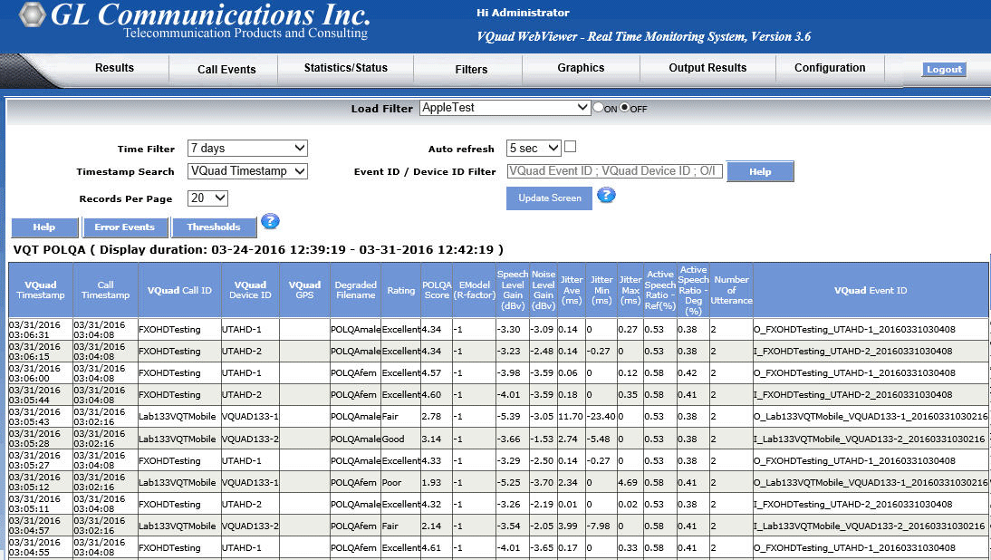Open the Auto refresh 5 sec dropdown

point(534,148)
